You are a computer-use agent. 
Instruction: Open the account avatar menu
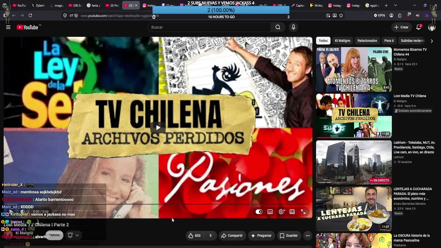[432, 27]
